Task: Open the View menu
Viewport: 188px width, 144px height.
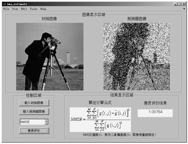Action: [x=15, y=9]
